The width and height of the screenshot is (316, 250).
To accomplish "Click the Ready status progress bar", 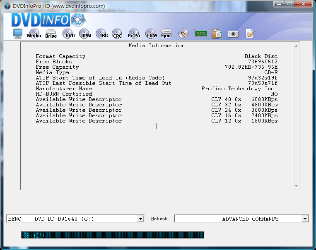I will pyautogui.click(x=113, y=235).
